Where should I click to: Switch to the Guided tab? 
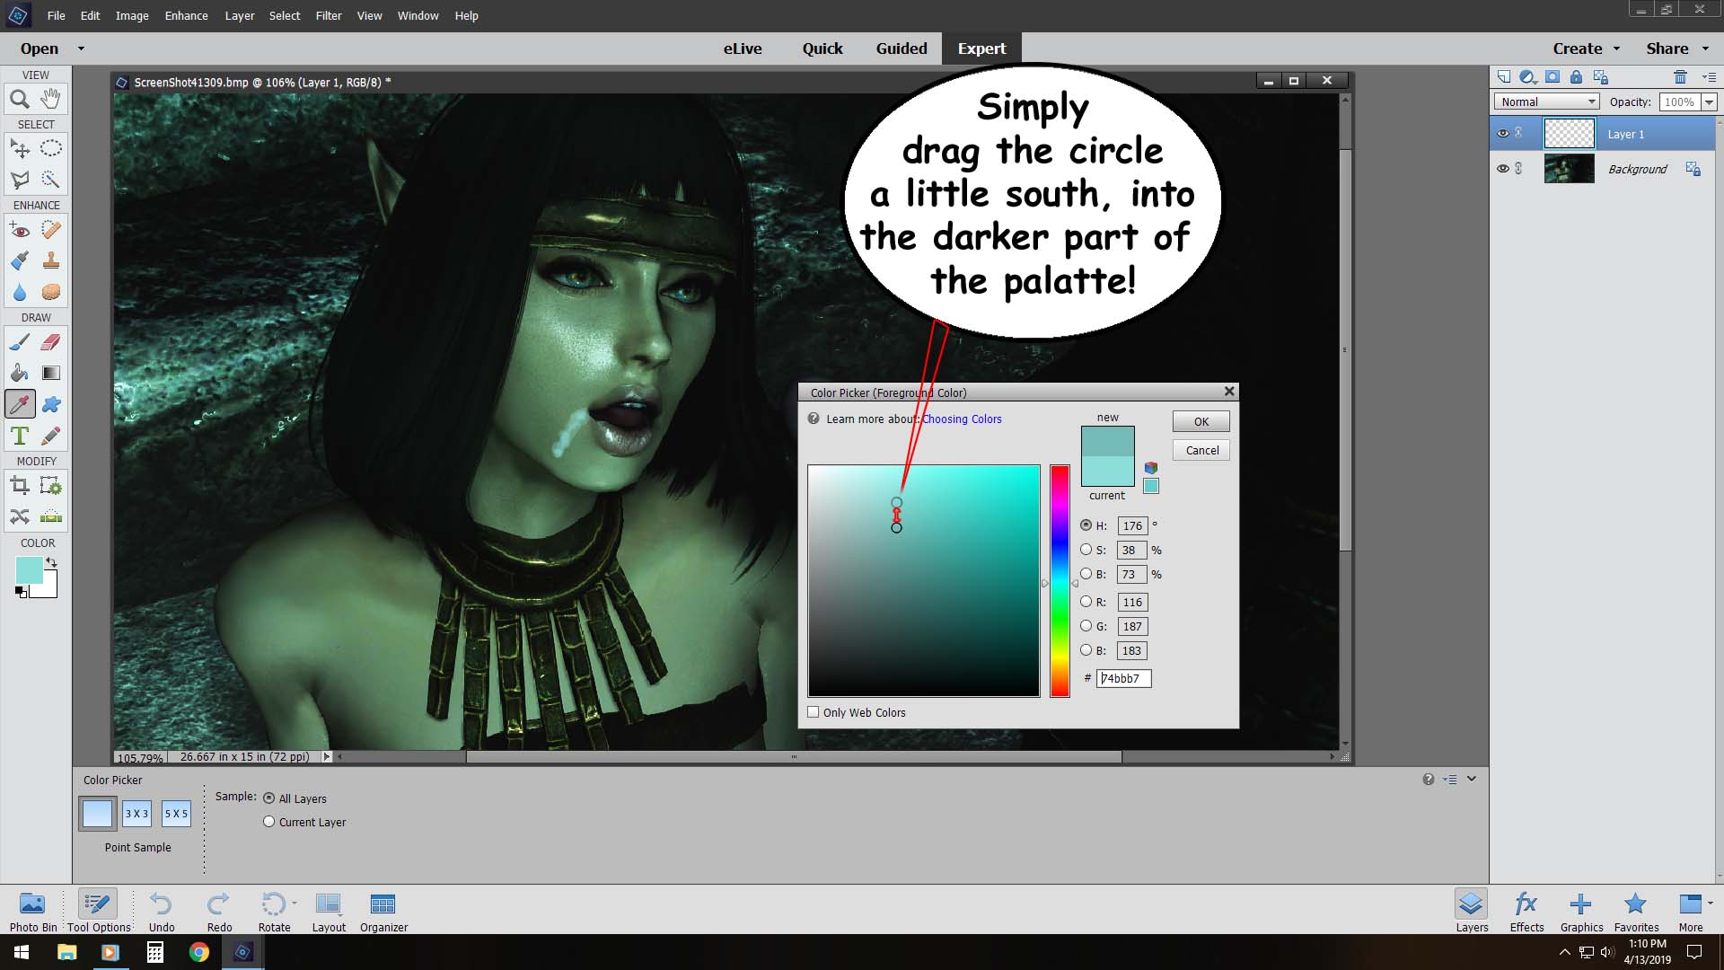pyautogui.click(x=902, y=48)
